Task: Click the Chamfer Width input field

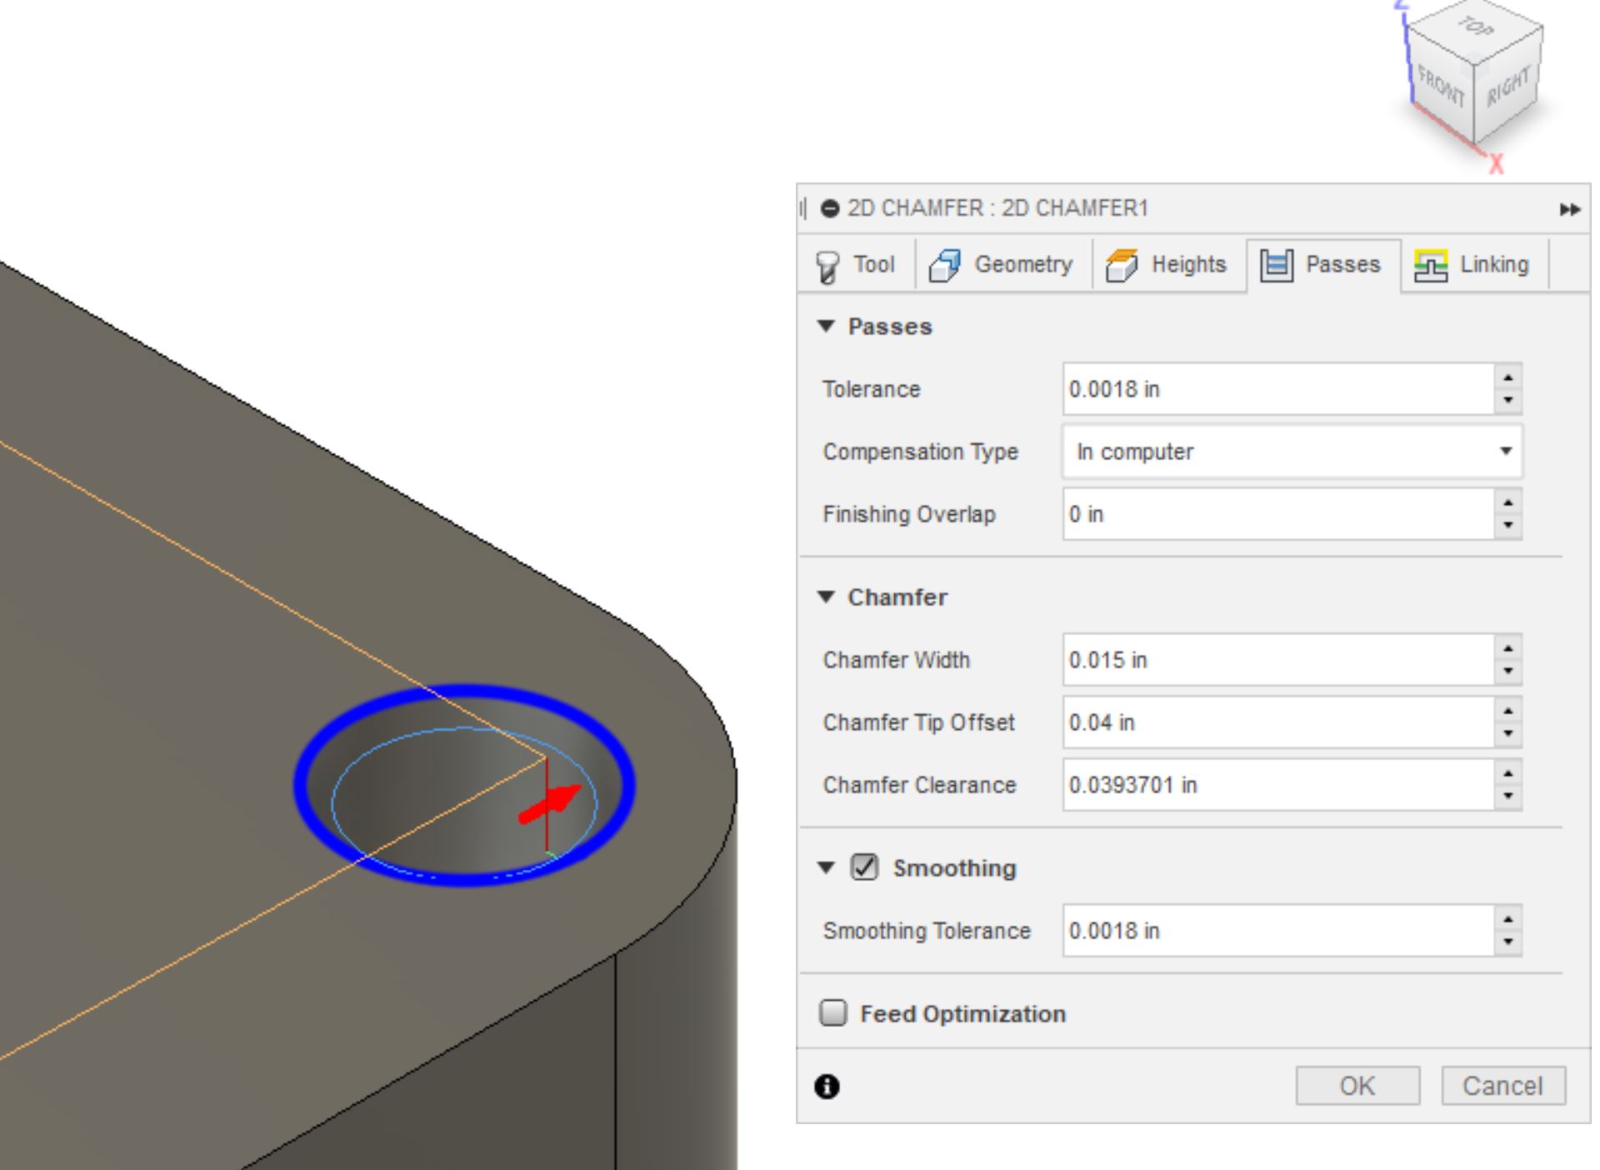Action: coord(1250,660)
